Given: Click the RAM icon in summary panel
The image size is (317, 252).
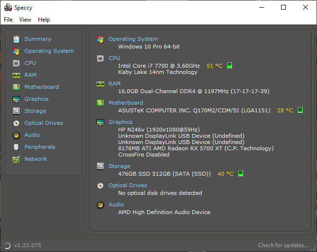Looking at the screenshot, I should tap(100, 84).
